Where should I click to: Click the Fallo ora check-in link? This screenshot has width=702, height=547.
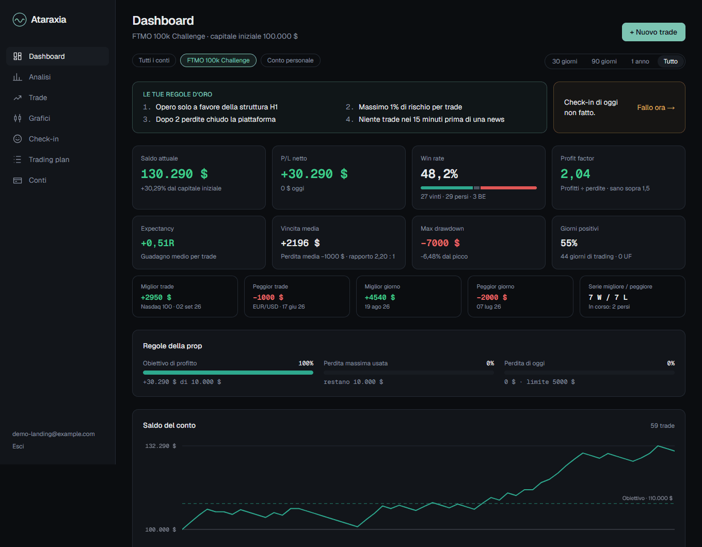point(656,107)
